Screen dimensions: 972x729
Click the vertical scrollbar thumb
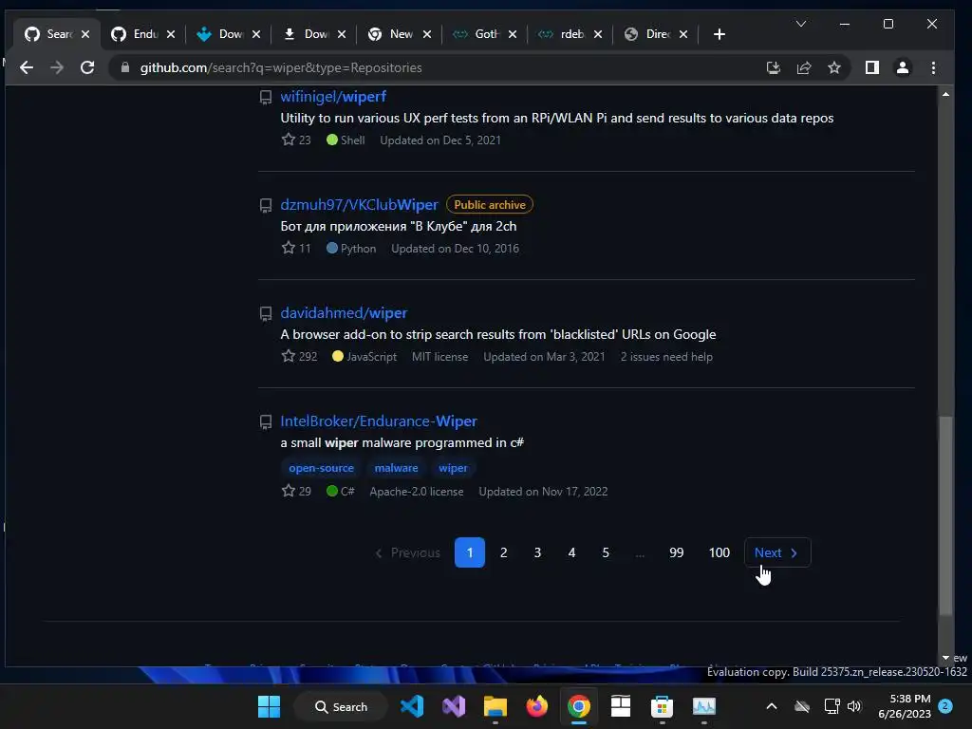945,514
